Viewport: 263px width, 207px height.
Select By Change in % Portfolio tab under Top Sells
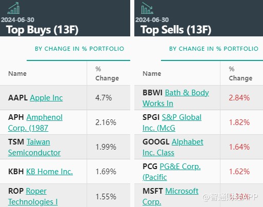[214, 49]
